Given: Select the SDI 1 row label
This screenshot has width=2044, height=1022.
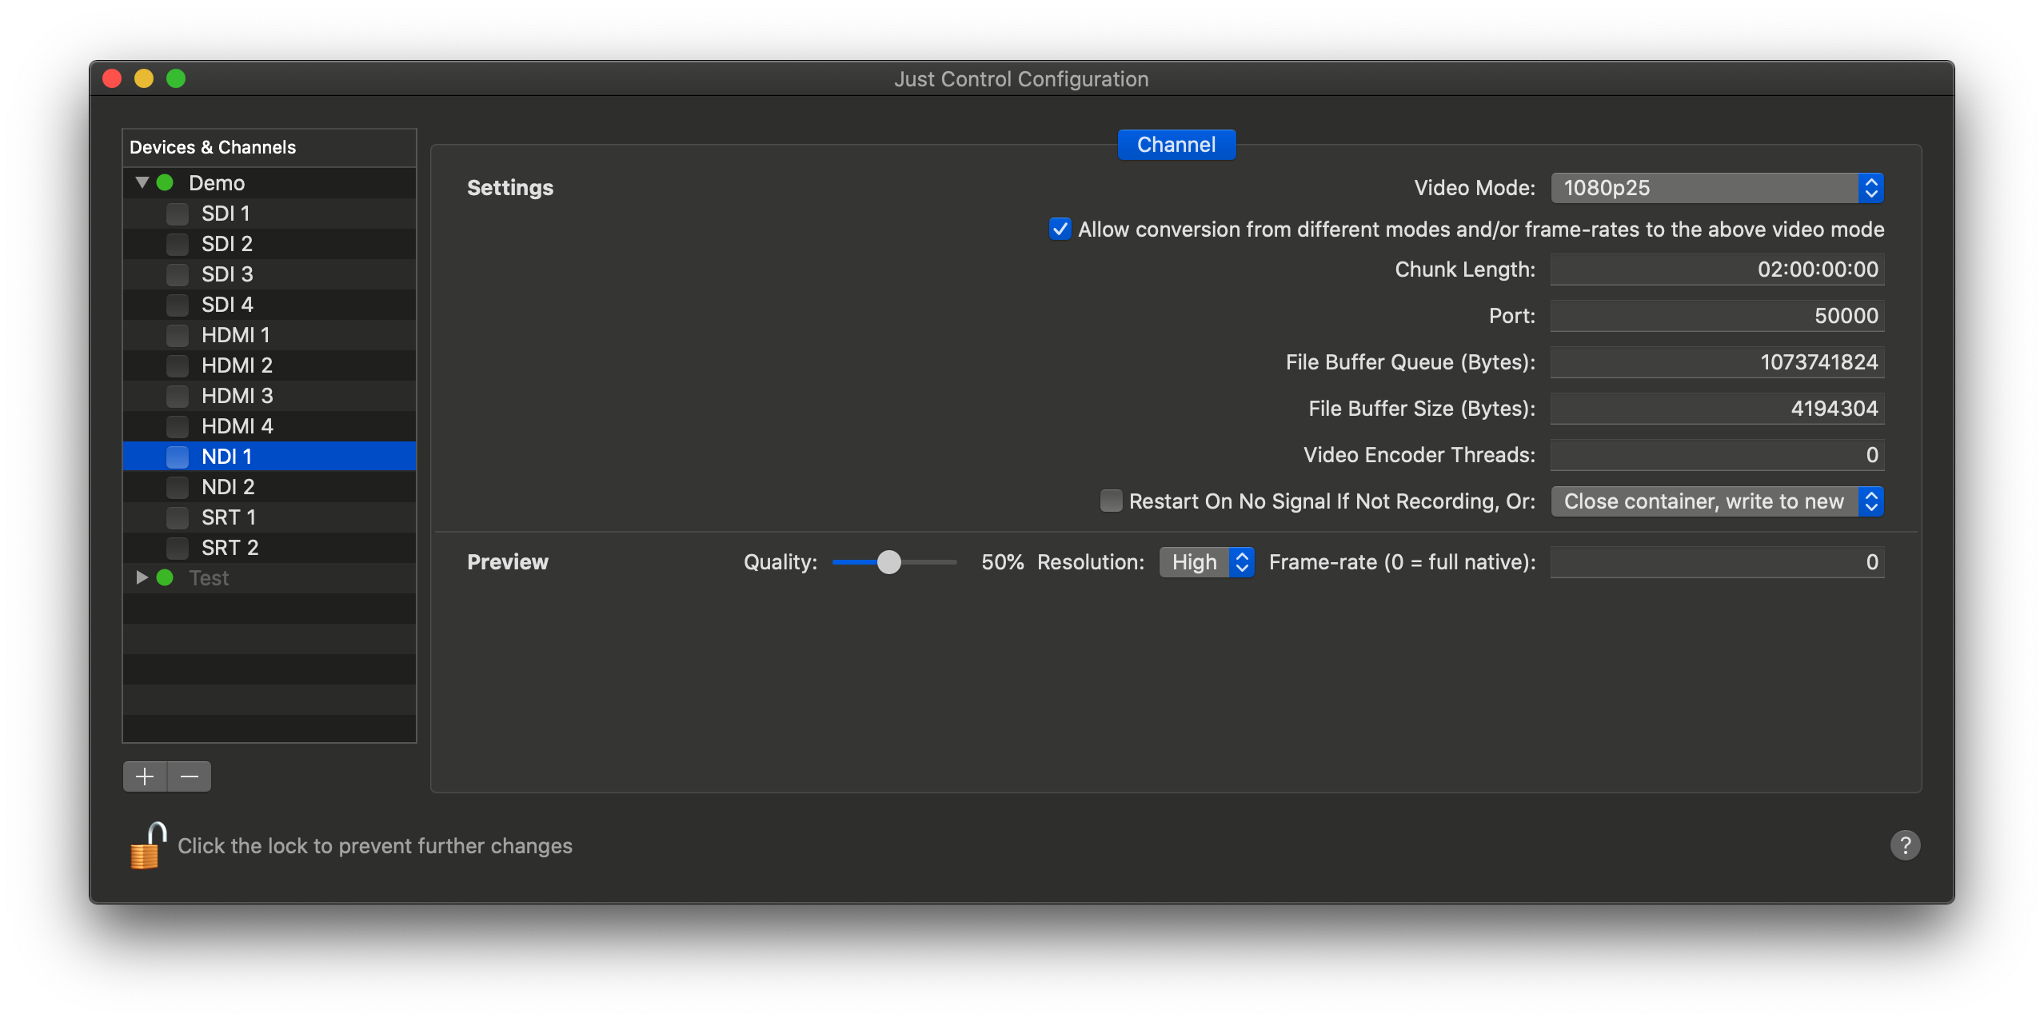Looking at the screenshot, I should (x=226, y=214).
